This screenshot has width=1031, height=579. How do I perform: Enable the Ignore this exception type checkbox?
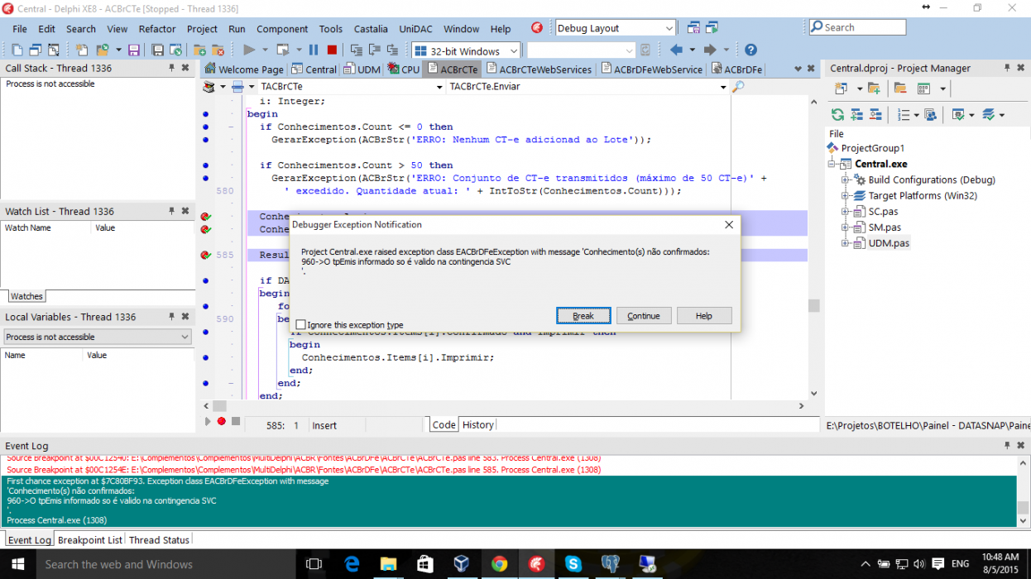(x=300, y=325)
